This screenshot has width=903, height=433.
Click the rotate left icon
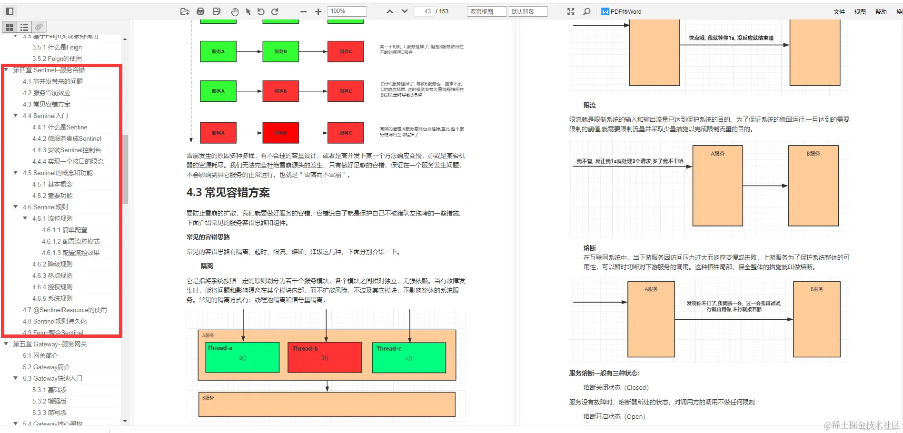[260, 11]
